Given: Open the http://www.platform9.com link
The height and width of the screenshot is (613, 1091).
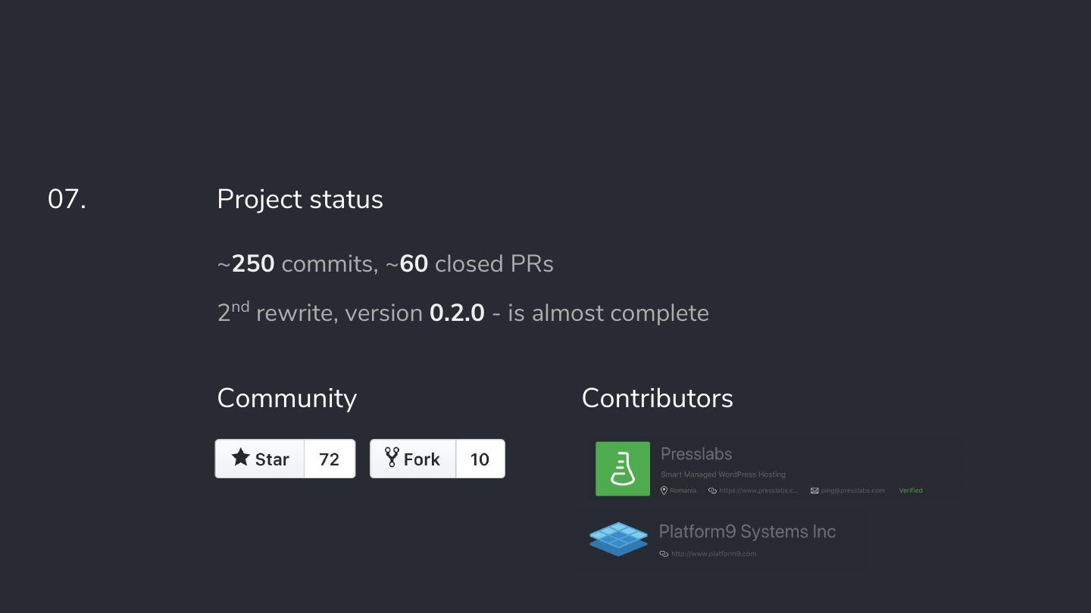Looking at the screenshot, I should pyautogui.click(x=713, y=554).
